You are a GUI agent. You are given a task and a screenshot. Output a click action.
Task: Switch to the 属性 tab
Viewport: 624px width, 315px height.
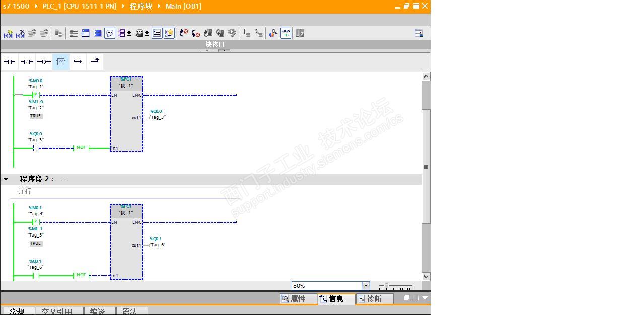tap(298, 299)
